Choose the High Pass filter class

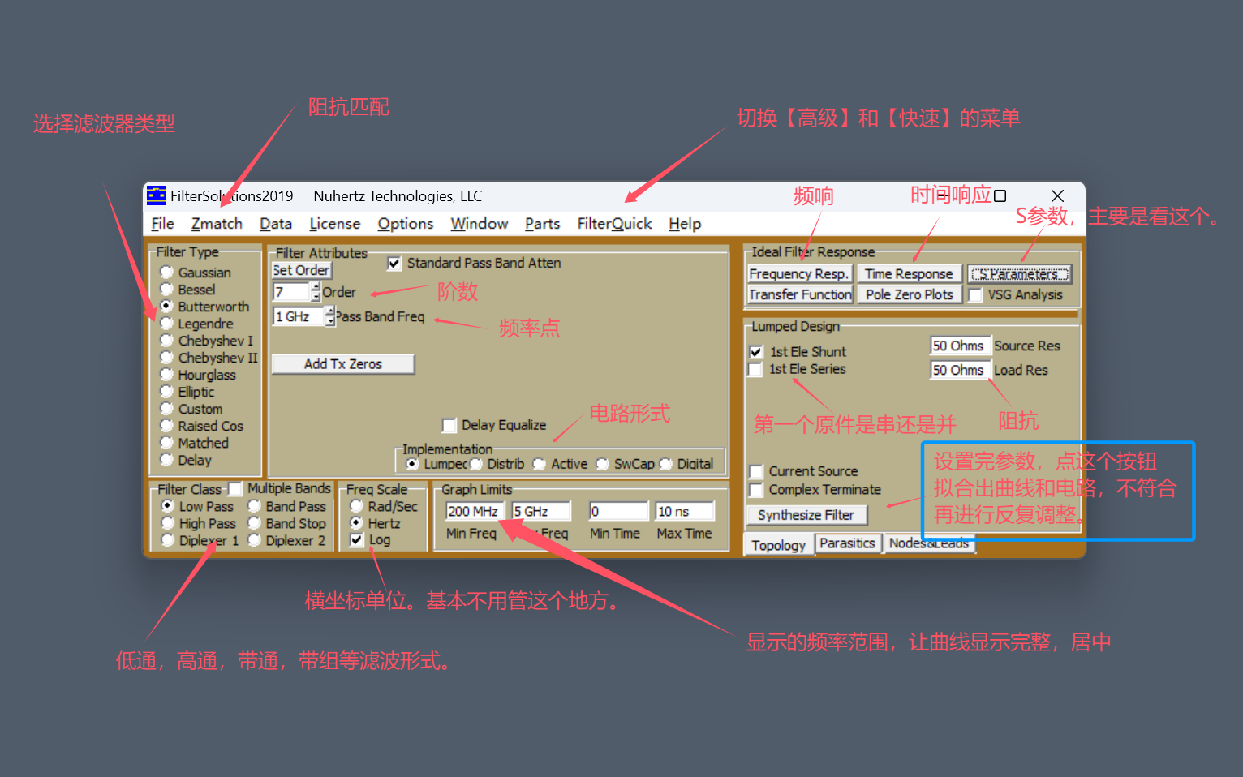point(168,524)
